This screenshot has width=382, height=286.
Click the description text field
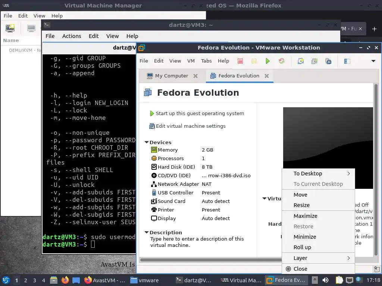(x=197, y=242)
